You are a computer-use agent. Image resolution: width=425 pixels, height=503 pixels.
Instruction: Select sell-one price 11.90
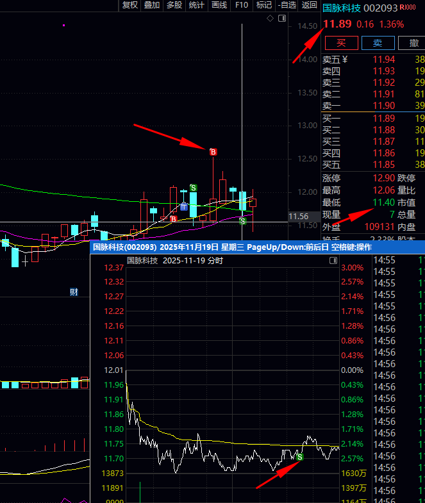(x=384, y=106)
